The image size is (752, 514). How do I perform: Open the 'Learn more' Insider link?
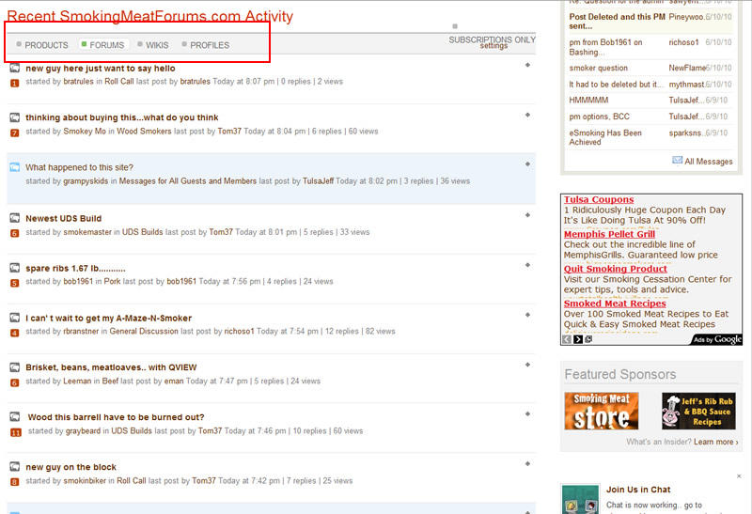714,442
